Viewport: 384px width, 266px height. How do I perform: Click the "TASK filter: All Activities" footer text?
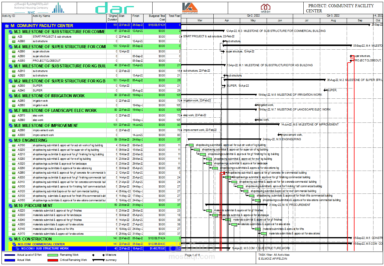tap(274, 255)
